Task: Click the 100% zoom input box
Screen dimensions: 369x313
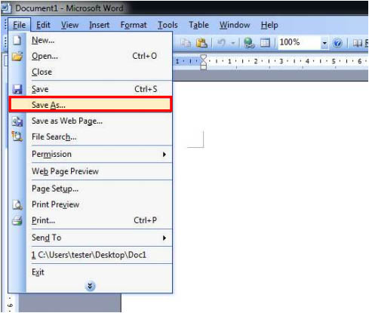Action: click(300, 42)
